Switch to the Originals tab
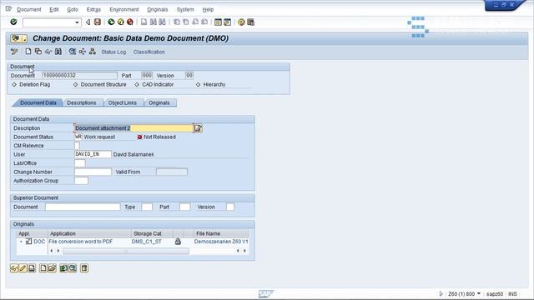This screenshot has height=300, width=534. [x=159, y=102]
